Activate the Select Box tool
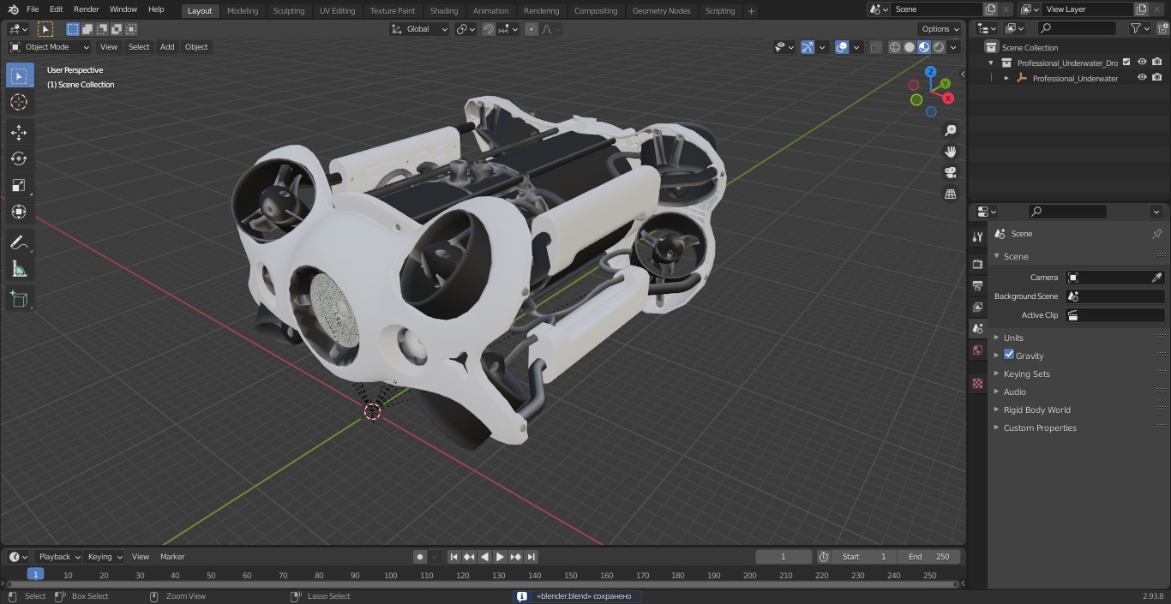The width and height of the screenshot is (1171, 604). pos(19,75)
